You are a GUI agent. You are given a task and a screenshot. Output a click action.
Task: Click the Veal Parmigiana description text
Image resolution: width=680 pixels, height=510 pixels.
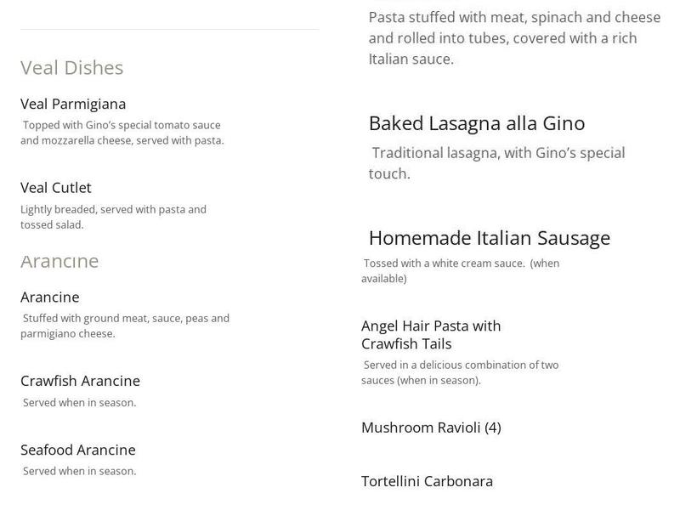coord(122,133)
